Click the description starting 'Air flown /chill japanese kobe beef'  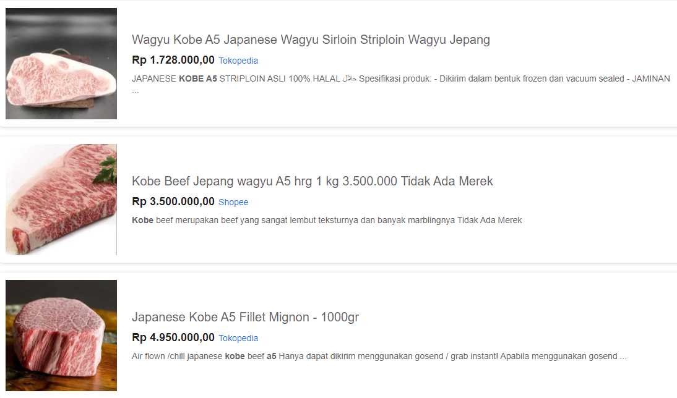[379, 356]
